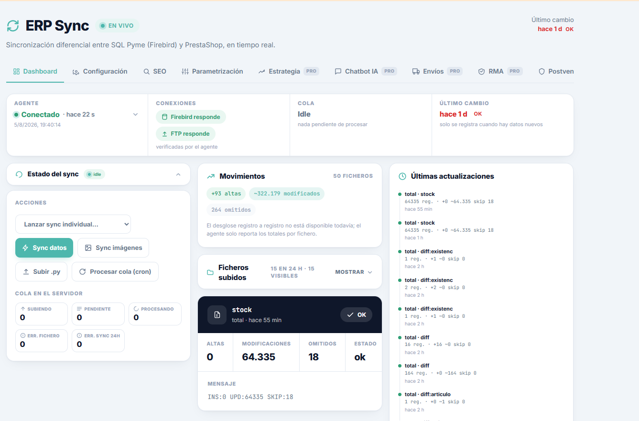The image size is (639, 421).
Task: Expand Ficheros subidos with Mostrar
Action: (354, 272)
